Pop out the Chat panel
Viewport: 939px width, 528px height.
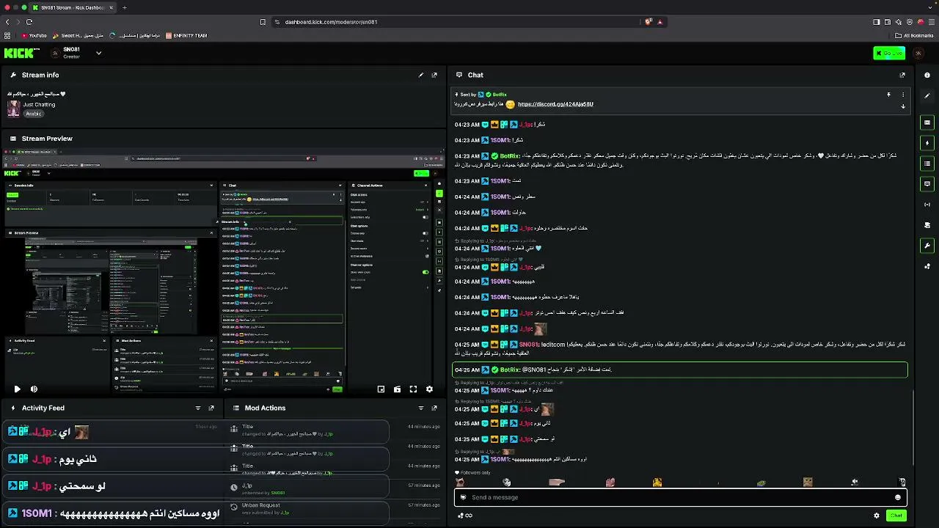point(902,75)
